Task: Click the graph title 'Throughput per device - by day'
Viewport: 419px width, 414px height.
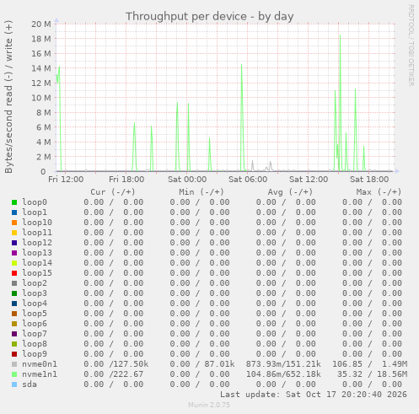Action: (210, 17)
